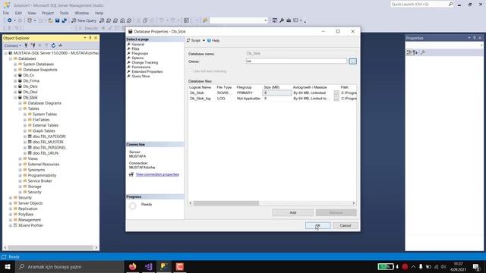
Task: Select the Filegroups page
Action: (140, 54)
